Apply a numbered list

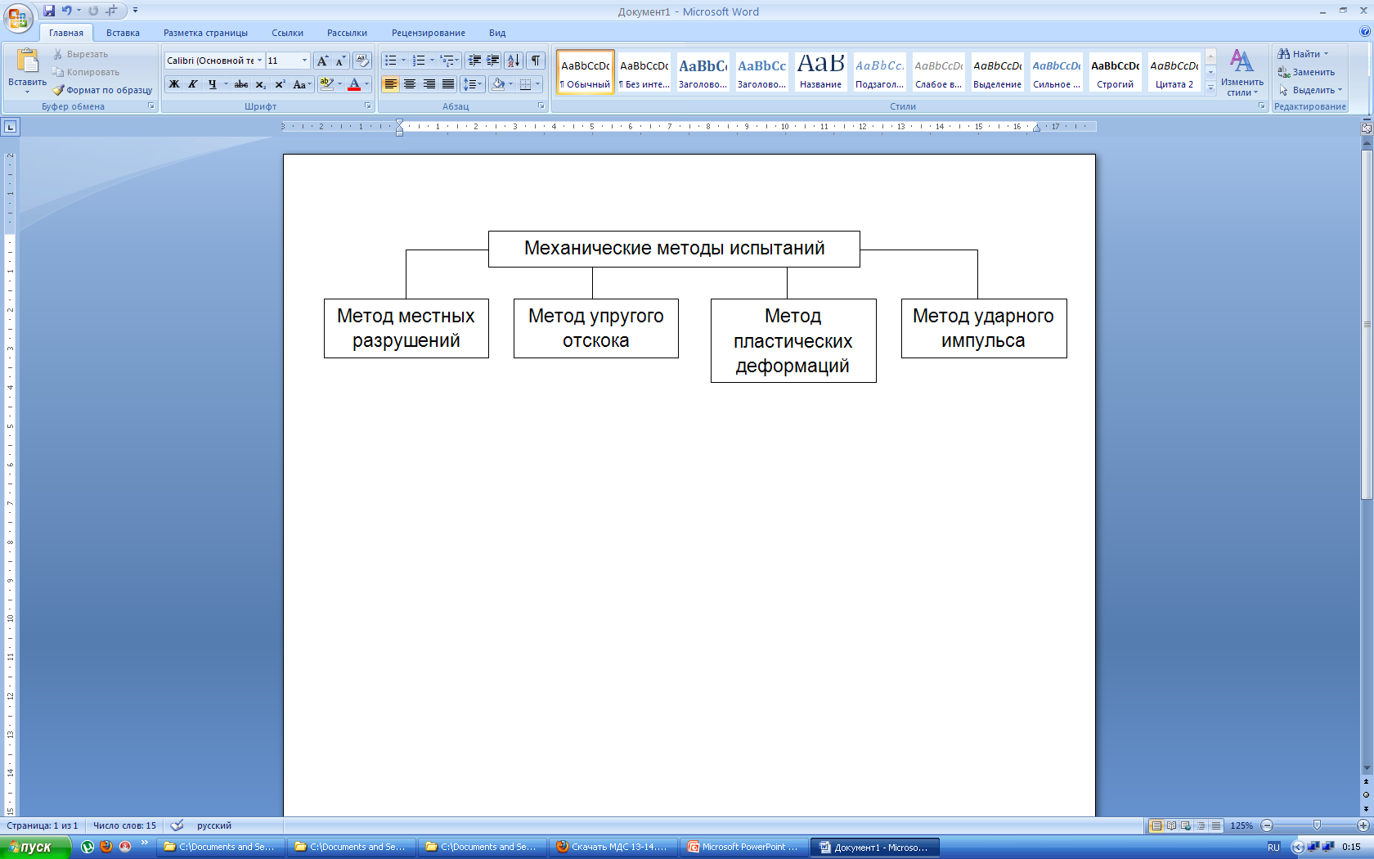point(419,61)
